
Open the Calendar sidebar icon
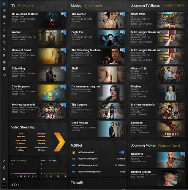click(4, 43)
